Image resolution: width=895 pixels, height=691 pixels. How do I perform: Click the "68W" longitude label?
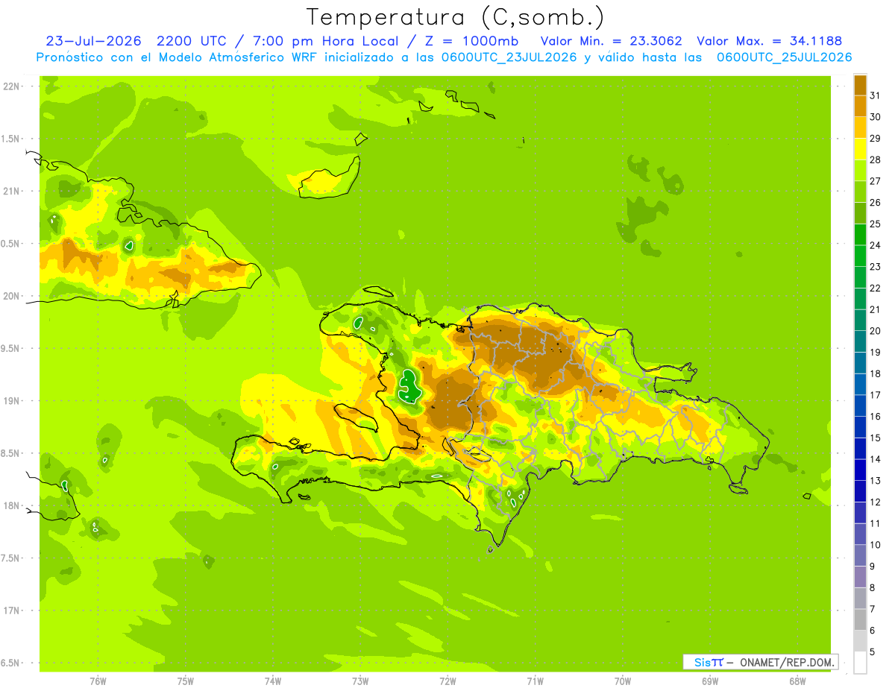(x=797, y=681)
